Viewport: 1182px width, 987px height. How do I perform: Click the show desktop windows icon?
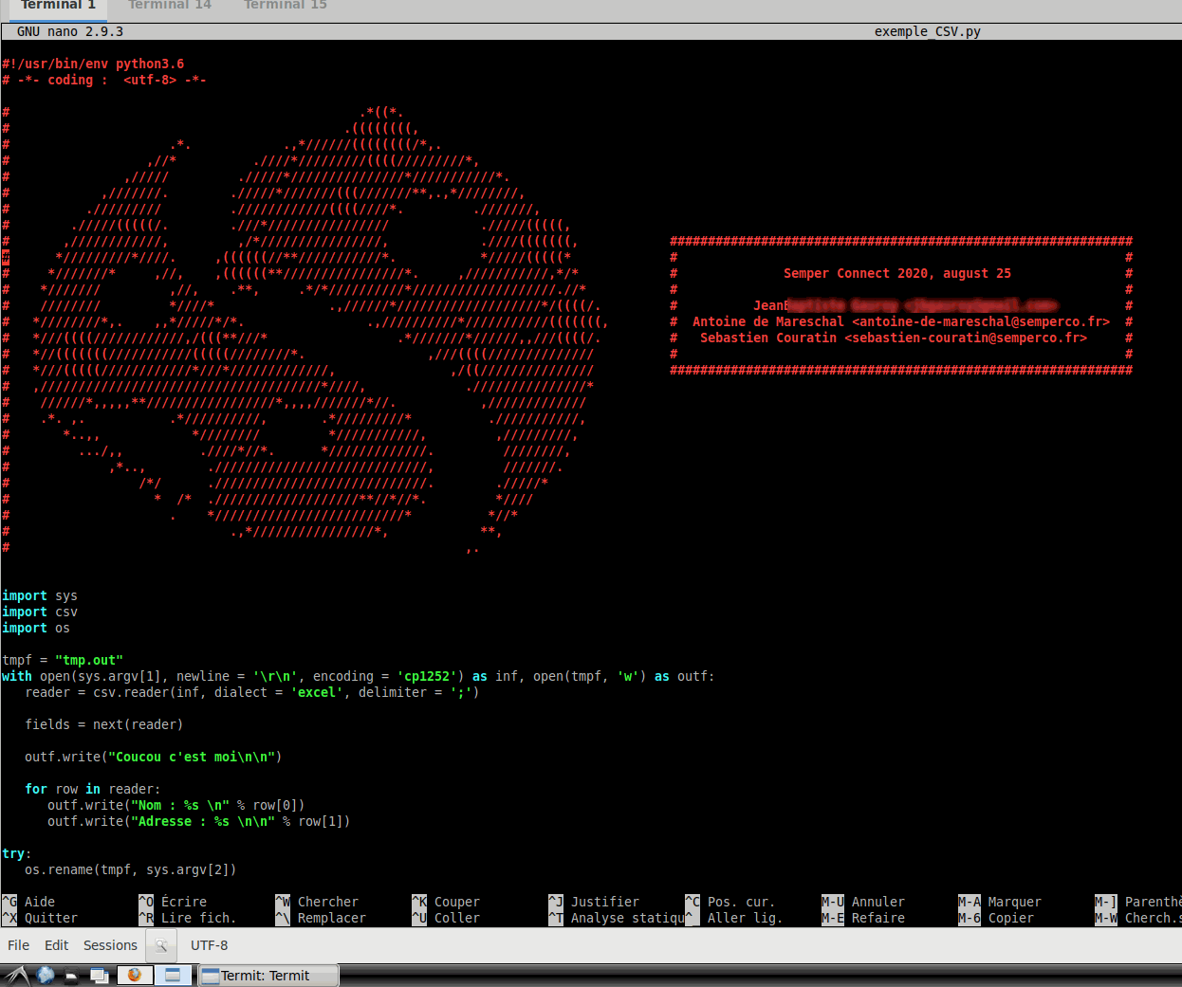tap(99, 976)
